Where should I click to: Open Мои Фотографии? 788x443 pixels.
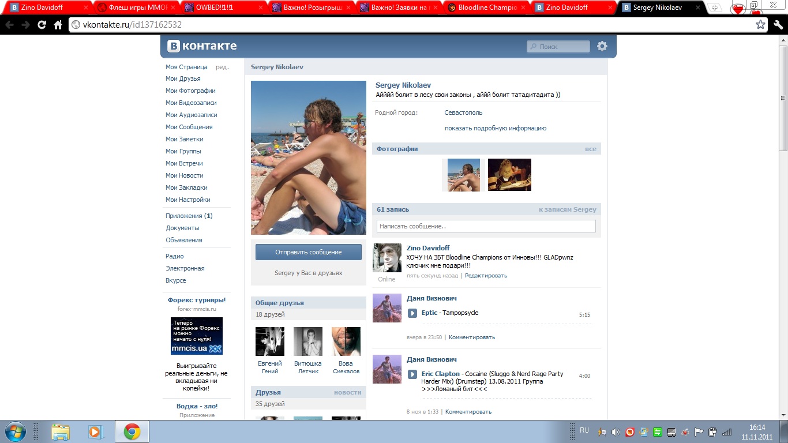click(x=190, y=91)
